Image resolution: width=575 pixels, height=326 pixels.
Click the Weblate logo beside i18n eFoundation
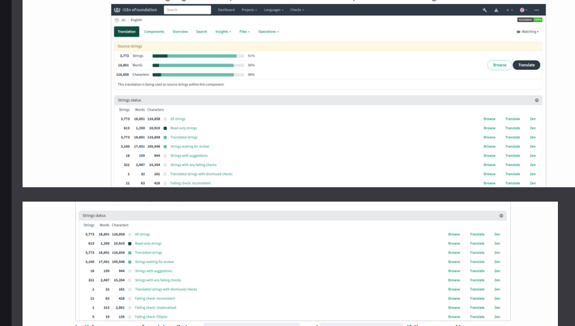pyautogui.click(x=118, y=10)
